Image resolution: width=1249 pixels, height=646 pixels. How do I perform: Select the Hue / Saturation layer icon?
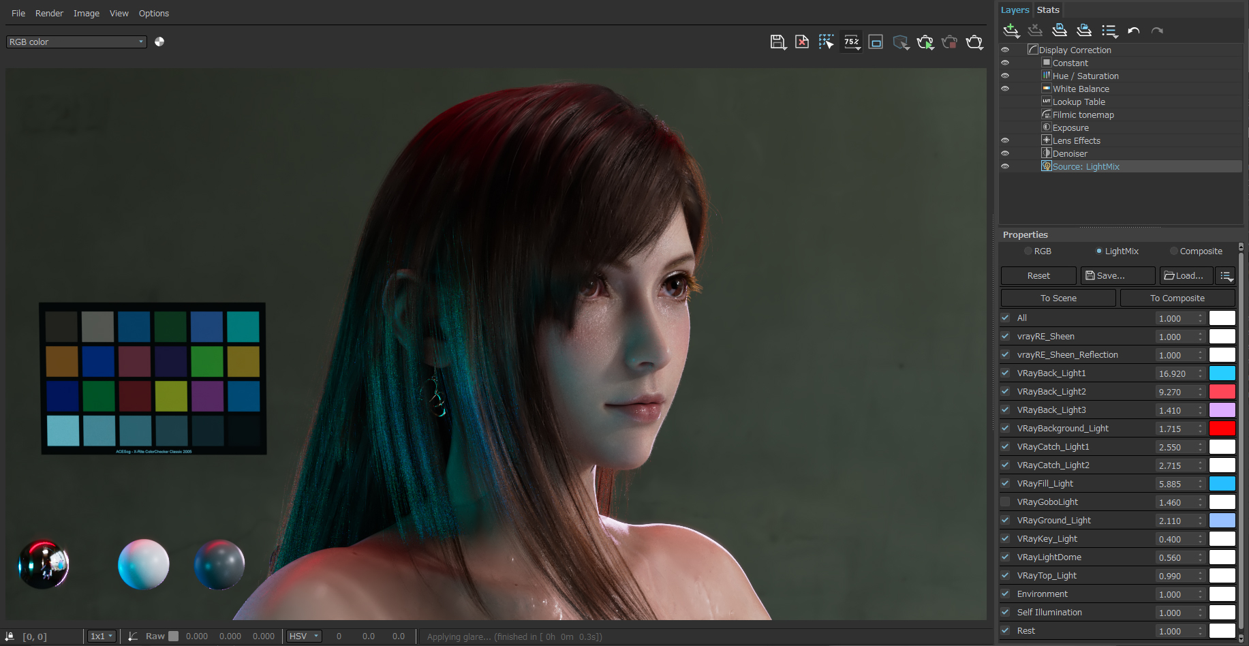[1047, 76]
